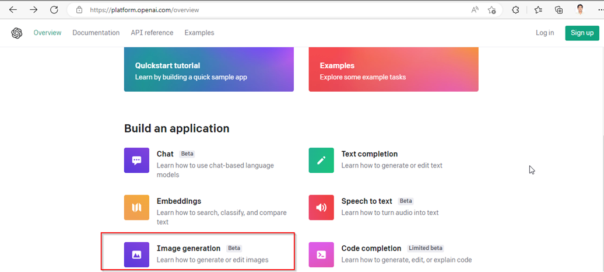The height and width of the screenshot is (272, 604).
Task: Click the red Speech to text speaker icon
Action: pyautogui.click(x=321, y=207)
